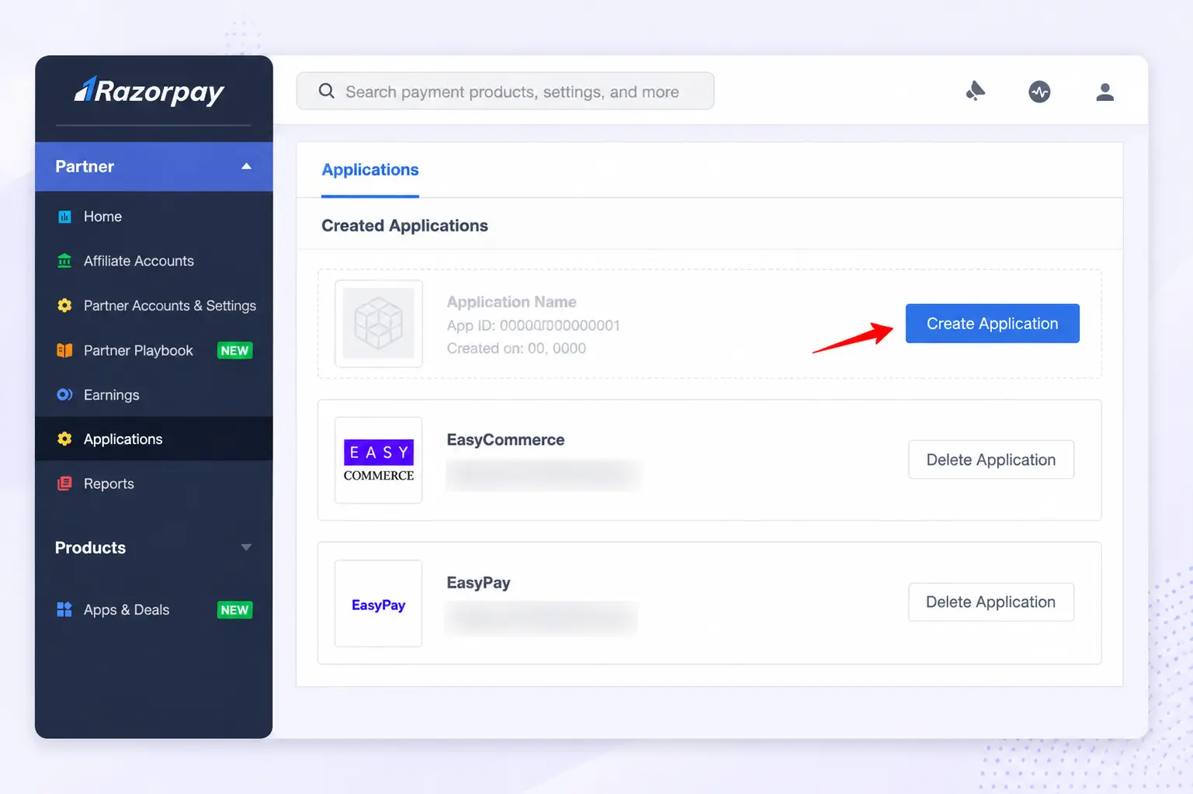The image size is (1193, 794).
Task: Click the NEW badge beside Apps & Deals
Action: (x=234, y=610)
